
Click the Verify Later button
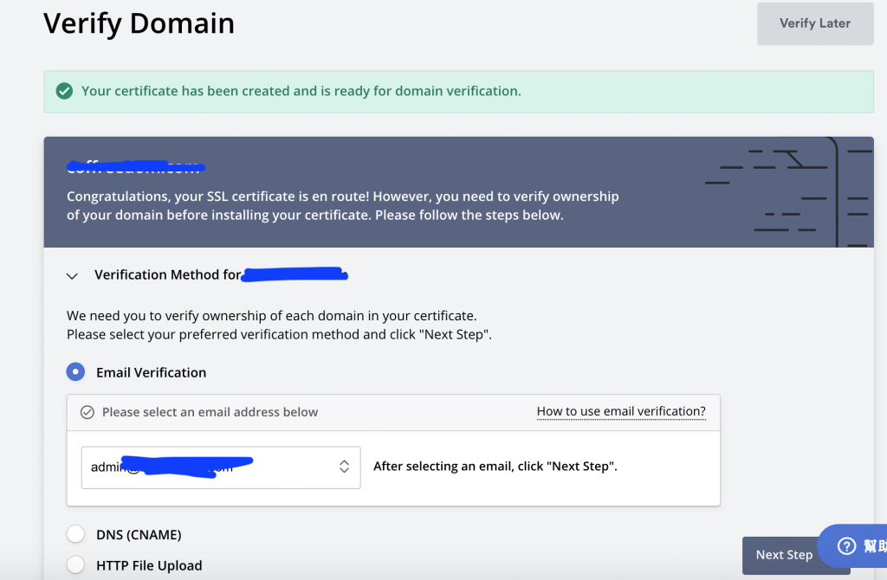(814, 23)
